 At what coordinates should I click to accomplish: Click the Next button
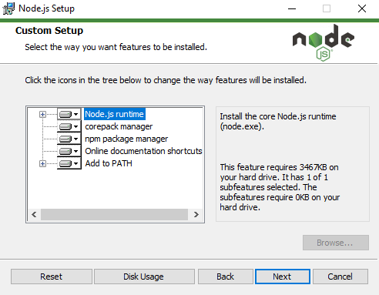click(283, 277)
